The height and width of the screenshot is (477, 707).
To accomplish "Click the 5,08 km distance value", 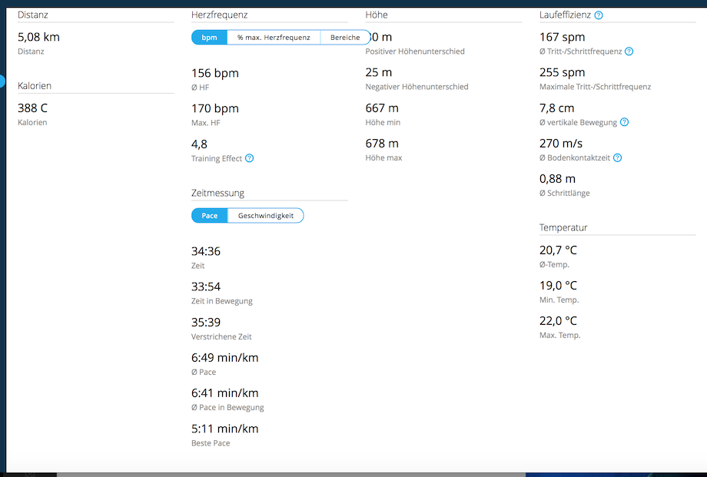I will [x=38, y=37].
